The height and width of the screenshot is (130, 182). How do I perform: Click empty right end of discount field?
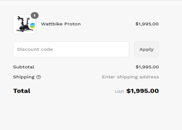tap(120, 50)
